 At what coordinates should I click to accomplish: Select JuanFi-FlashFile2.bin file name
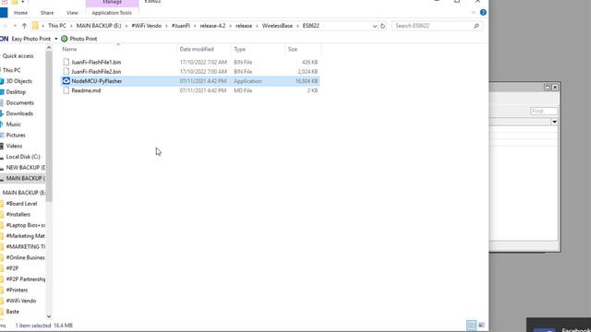[x=96, y=72]
